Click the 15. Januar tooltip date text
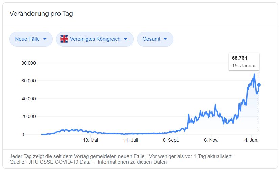 coord(244,66)
